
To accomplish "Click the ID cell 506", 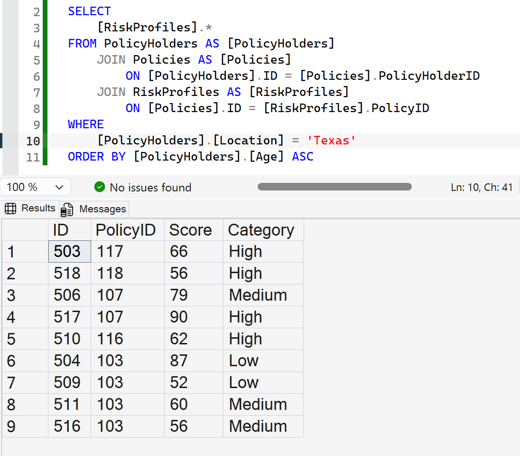I will tap(69, 295).
